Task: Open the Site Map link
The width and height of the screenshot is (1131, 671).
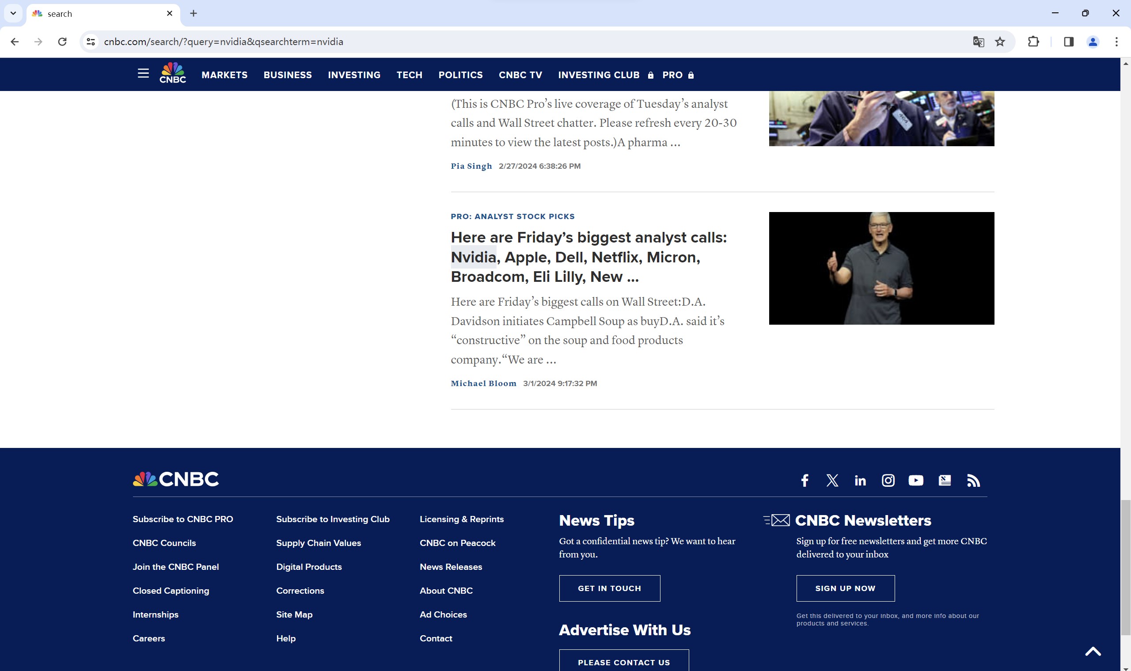Action: pos(294,614)
